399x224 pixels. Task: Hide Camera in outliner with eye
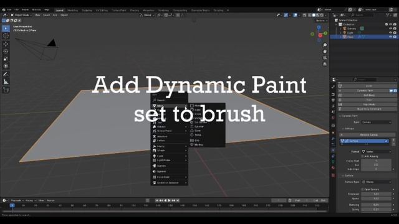pyautogui.click(x=391, y=29)
